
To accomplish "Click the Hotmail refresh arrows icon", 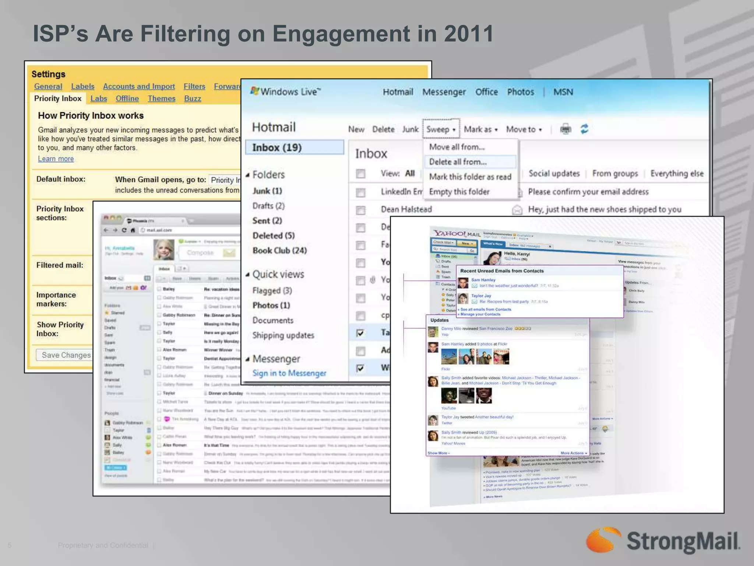I will click(x=584, y=129).
